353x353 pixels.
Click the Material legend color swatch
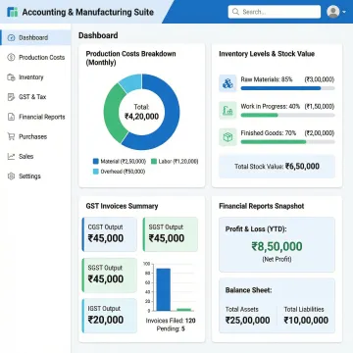[x=96, y=162]
